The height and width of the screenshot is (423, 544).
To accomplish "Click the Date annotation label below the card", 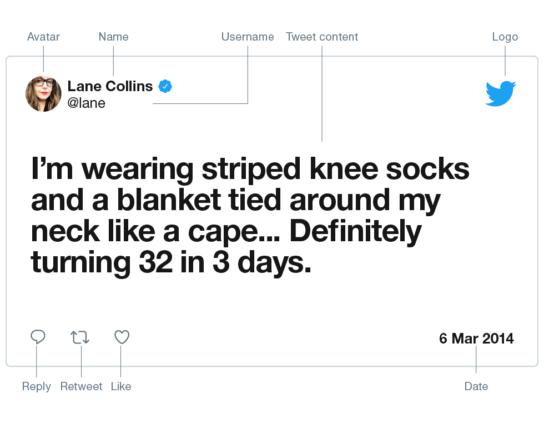I will coord(476,386).
